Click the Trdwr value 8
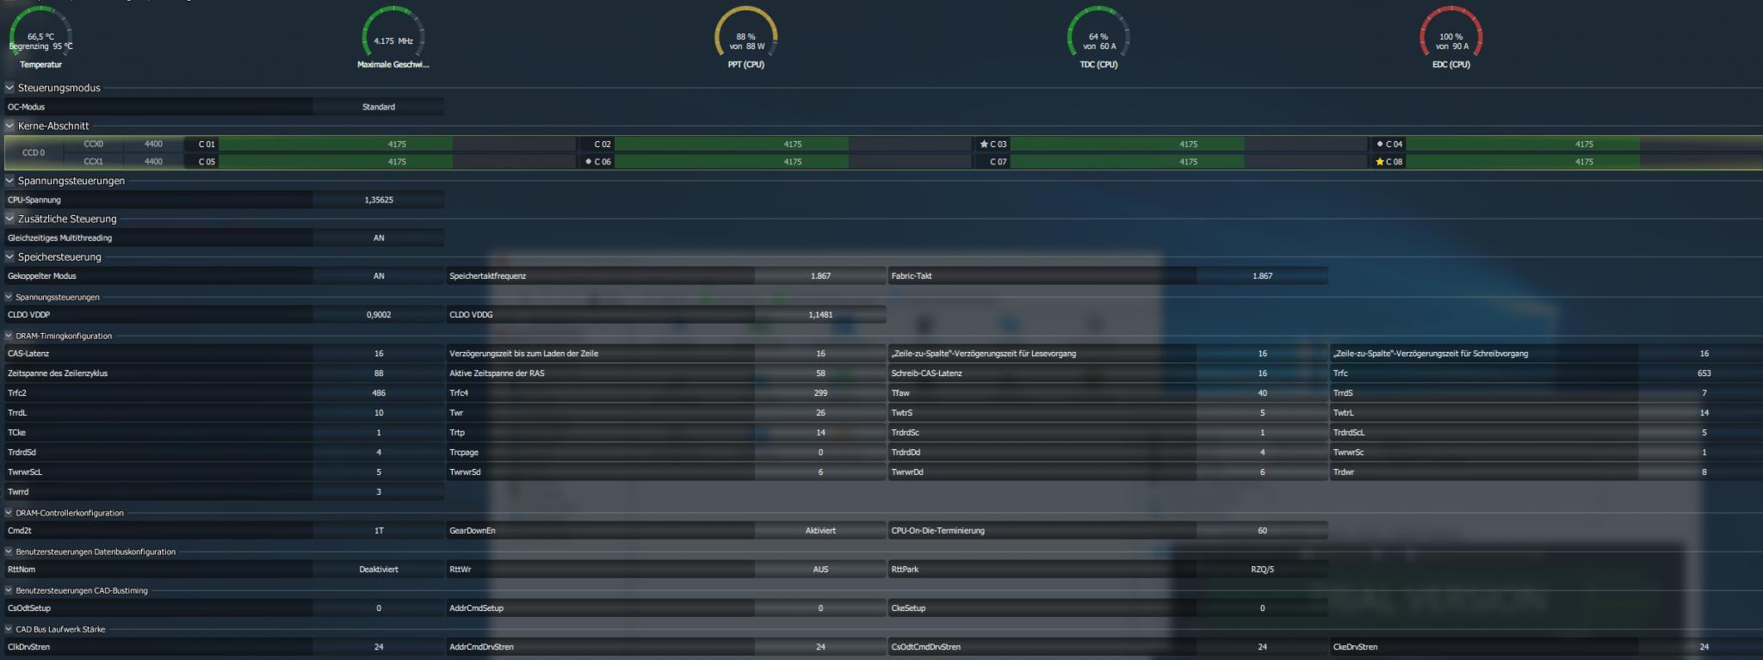 1704,472
